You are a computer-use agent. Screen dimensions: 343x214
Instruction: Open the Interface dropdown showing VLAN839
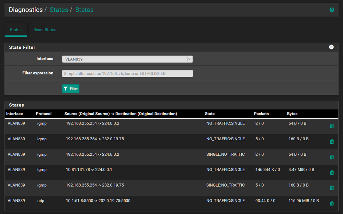[127, 59]
